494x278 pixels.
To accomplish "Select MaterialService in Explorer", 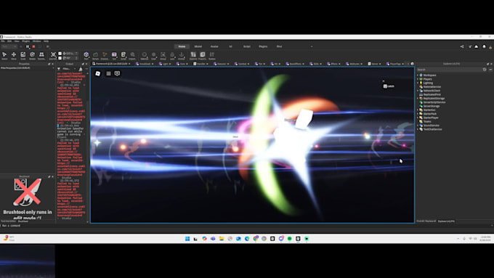I will click(432, 87).
